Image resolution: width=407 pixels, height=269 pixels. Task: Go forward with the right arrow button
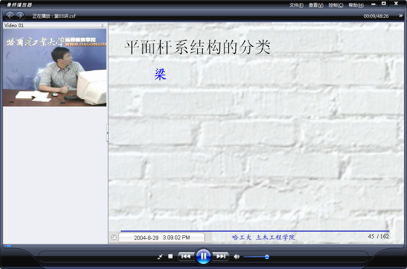pyautogui.click(x=20, y=16)
